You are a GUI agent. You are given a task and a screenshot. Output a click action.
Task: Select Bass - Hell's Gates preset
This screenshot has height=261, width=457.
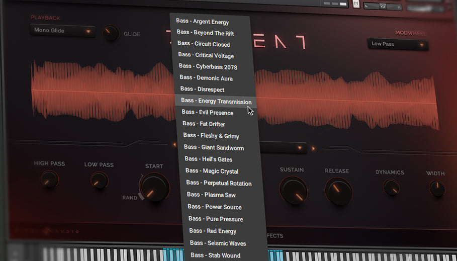[x=208, y=159]
